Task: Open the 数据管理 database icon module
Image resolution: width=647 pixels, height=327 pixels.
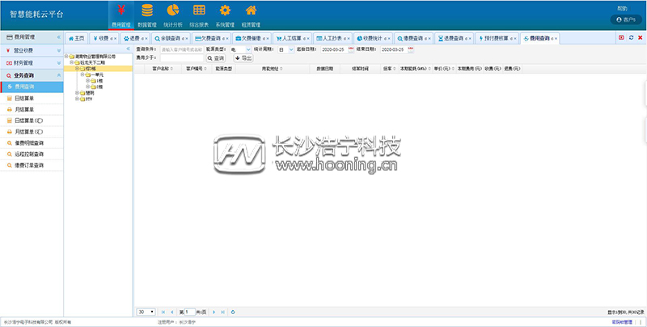Action: click(146, 14)
